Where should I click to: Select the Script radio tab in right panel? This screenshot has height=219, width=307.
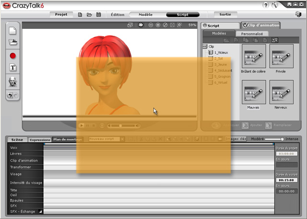(x=220, y=25)
